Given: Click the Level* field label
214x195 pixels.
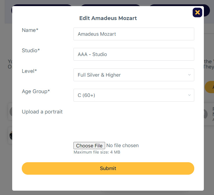Looking at the screenshot, I should 29,71.
